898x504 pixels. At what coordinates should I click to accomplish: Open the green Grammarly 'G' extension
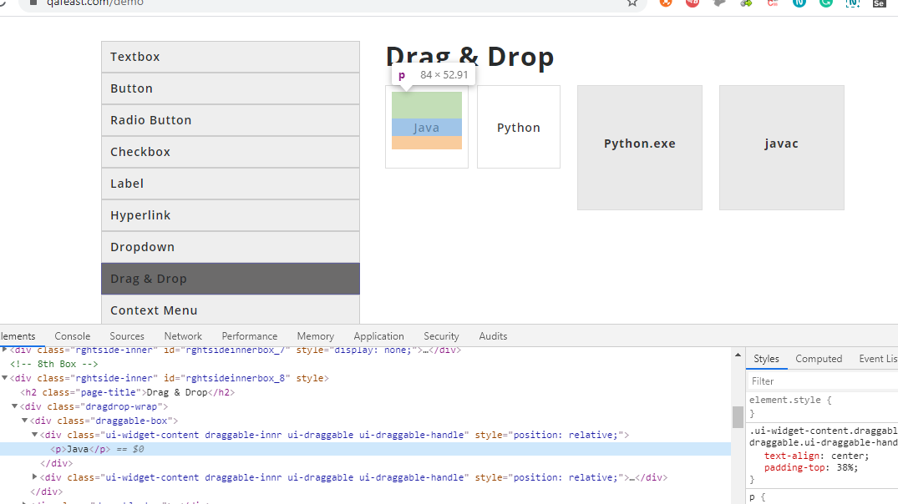pos(826,3)
